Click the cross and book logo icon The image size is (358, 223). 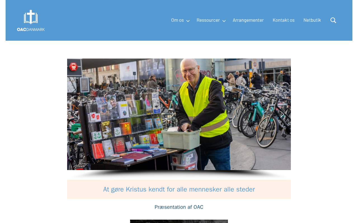coord(31,17)
